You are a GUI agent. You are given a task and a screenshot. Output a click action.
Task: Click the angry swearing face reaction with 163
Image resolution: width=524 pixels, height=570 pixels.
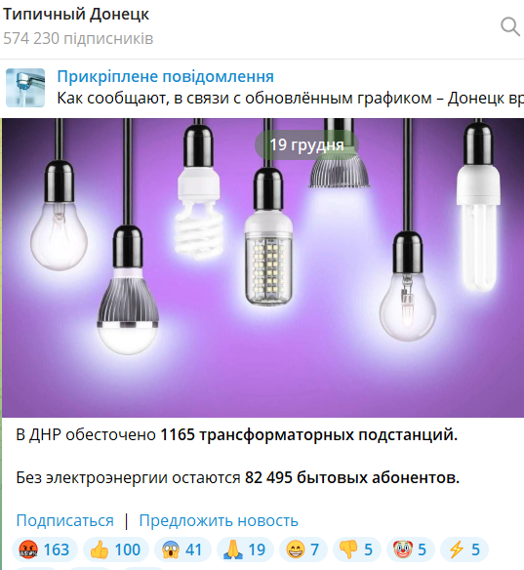pyautogui.click(x=45, y=550)
